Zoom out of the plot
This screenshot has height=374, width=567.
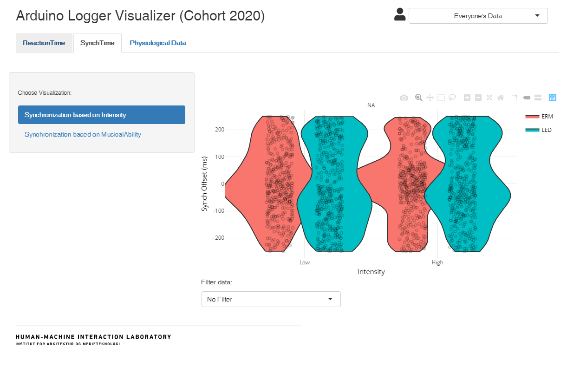[x=478, y=98]
